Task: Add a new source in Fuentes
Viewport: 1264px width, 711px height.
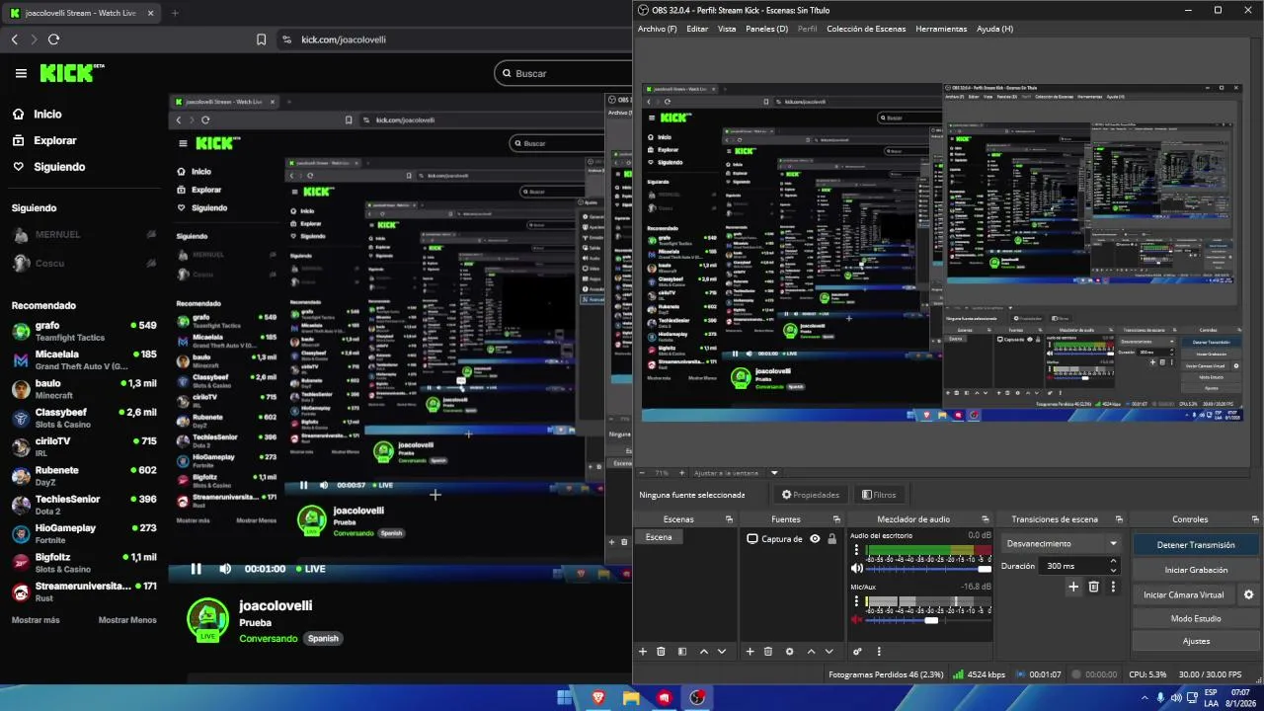Action: pyautogui.click(x=750, y=652)
